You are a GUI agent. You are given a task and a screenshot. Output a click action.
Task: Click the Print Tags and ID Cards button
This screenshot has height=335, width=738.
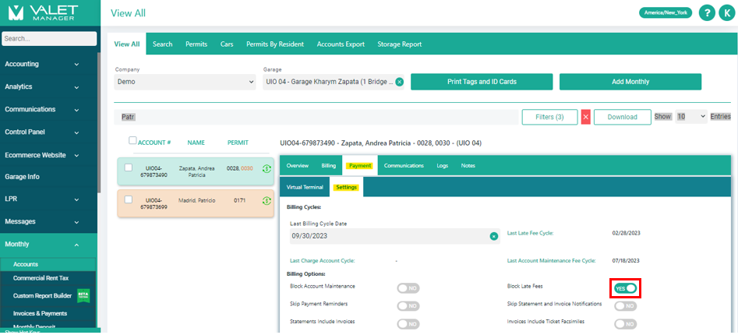[481, 82]
